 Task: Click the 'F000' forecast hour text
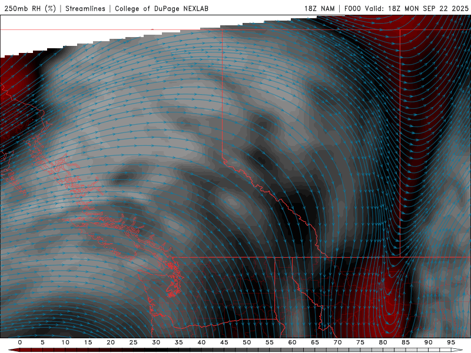pyautogui.click(x=352, y=8)
